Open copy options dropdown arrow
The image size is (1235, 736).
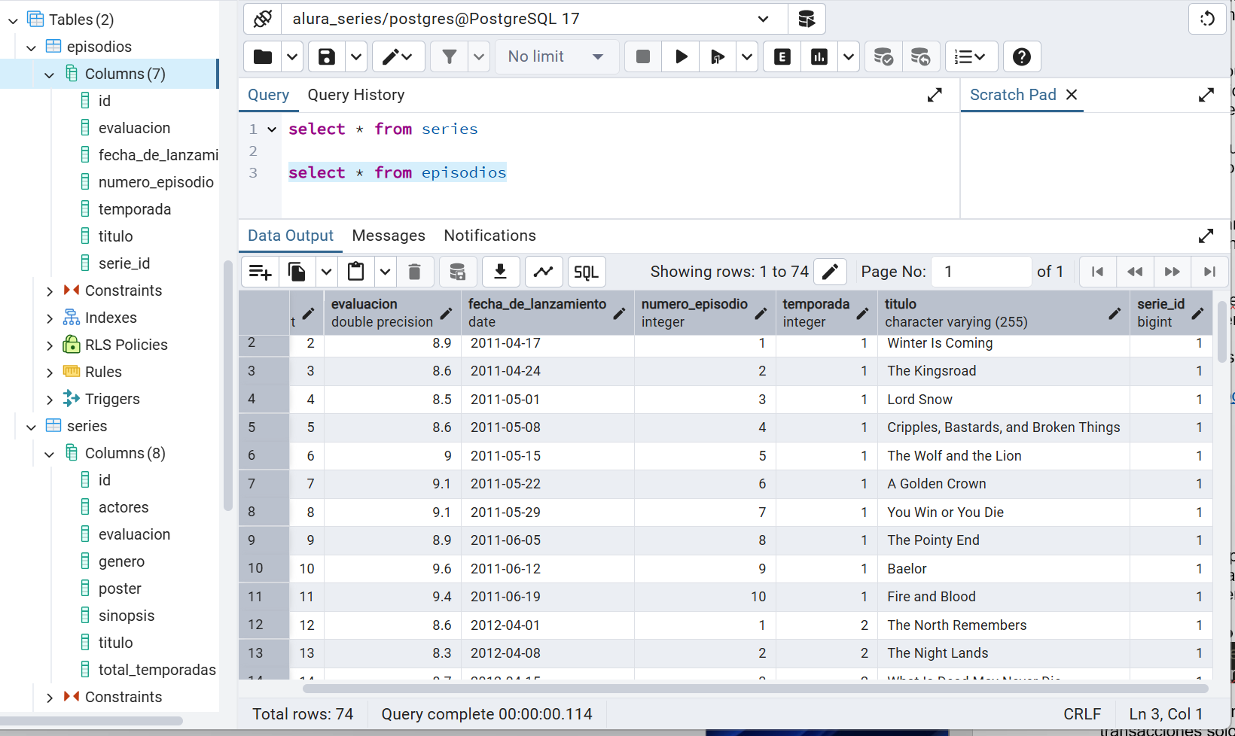click(326, 272)
